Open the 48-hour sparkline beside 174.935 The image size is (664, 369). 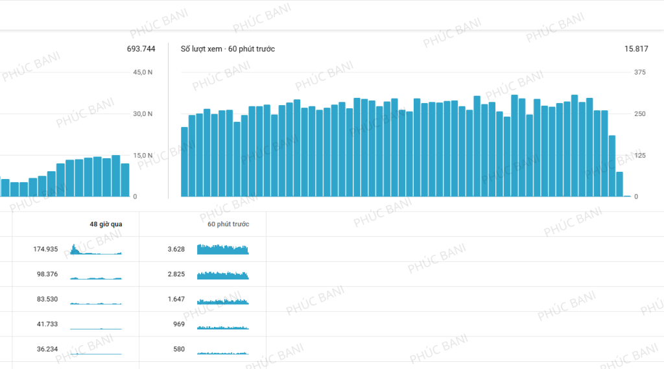pos(96,250)
